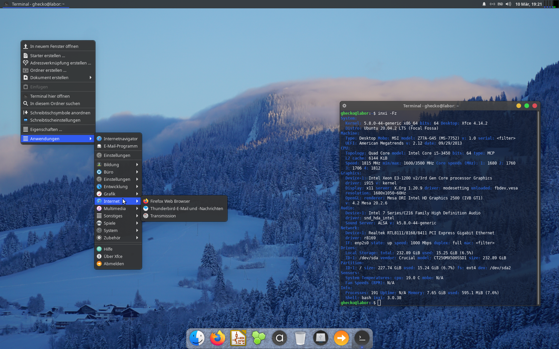The height and width of the screenshot is (349, 559).
Task: Expand the Anwendungen submenu arrow
Action: point(91,139)
